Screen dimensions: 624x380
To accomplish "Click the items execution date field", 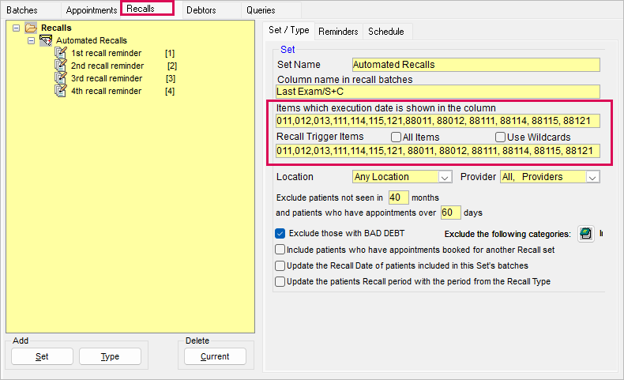I will (438, 121).
